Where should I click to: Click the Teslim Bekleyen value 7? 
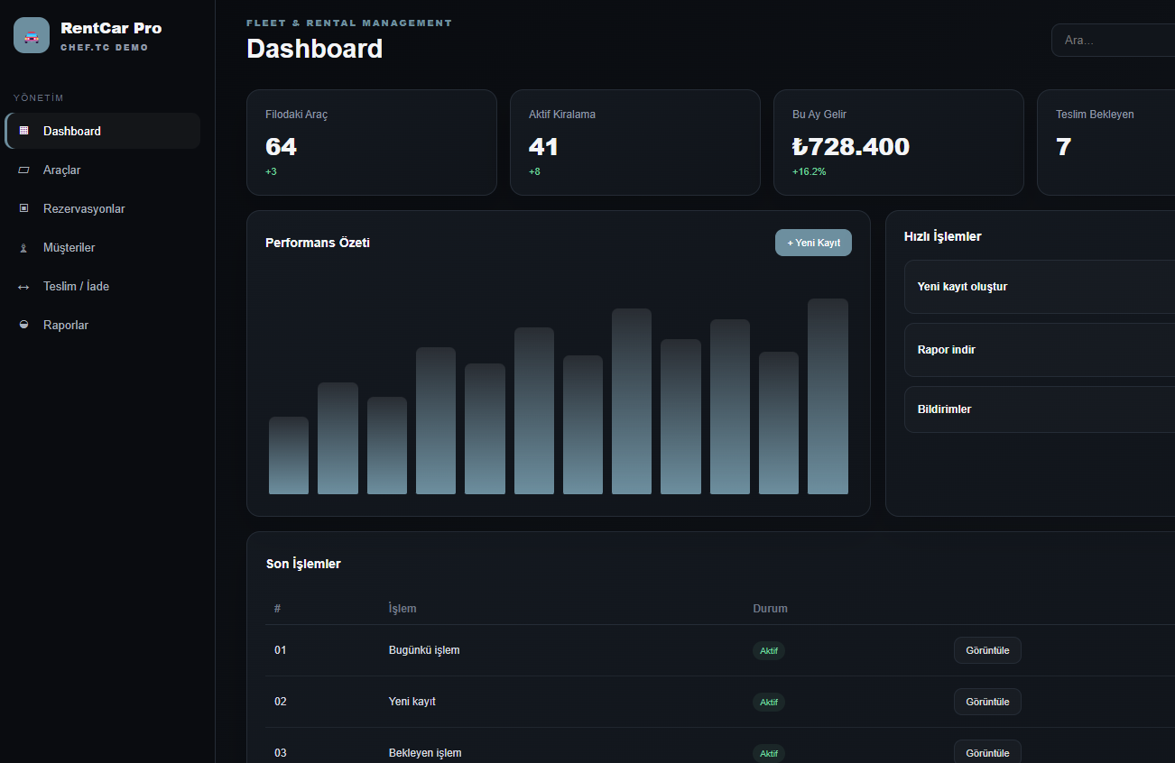1064,146
